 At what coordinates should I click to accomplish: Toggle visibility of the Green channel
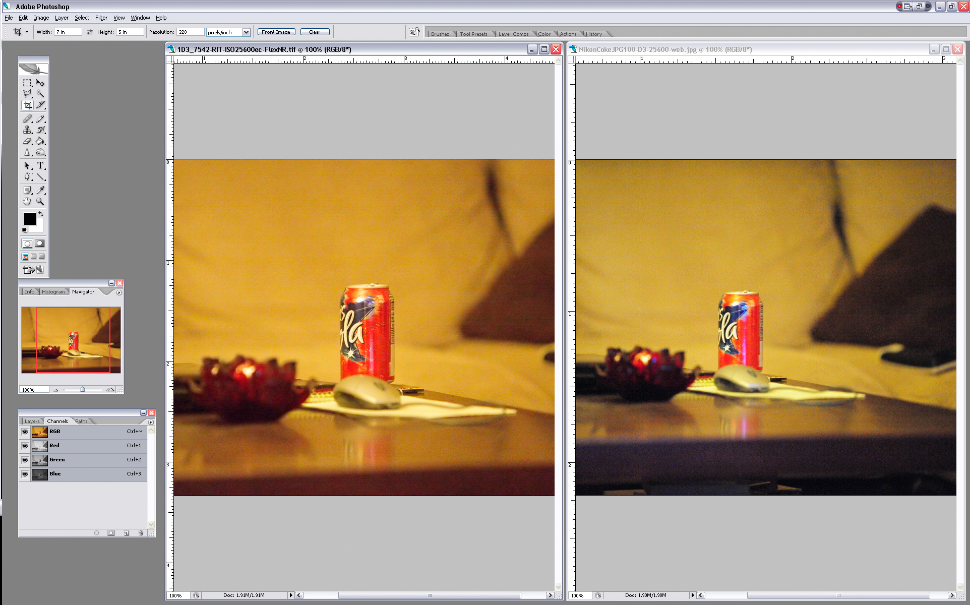pos(25,460)
